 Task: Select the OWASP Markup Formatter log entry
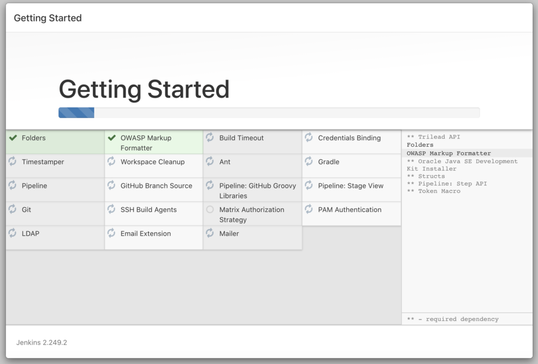pos(449,153)
